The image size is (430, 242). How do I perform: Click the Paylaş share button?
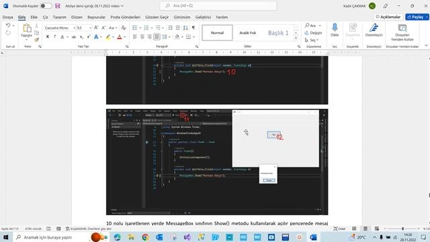[x=415, y=17]
